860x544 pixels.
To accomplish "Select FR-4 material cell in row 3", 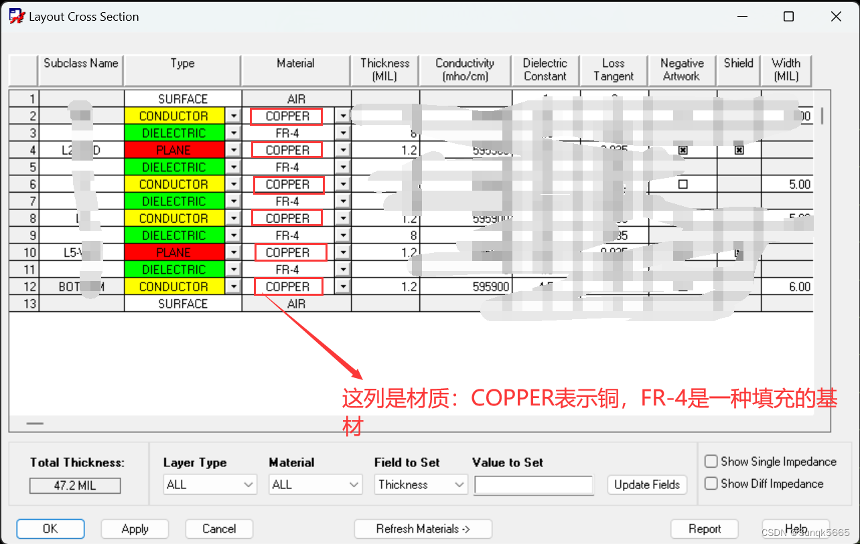I will (289, 133).
